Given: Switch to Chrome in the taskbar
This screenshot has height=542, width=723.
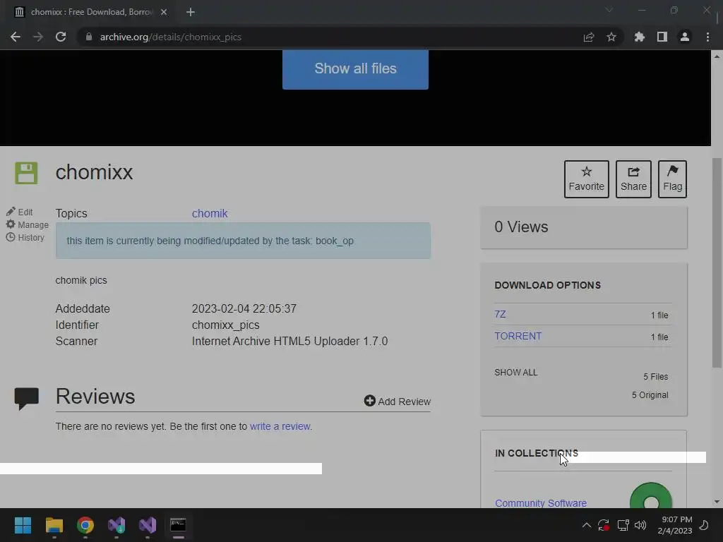Looking at the screenshot, I should point(85,525).
